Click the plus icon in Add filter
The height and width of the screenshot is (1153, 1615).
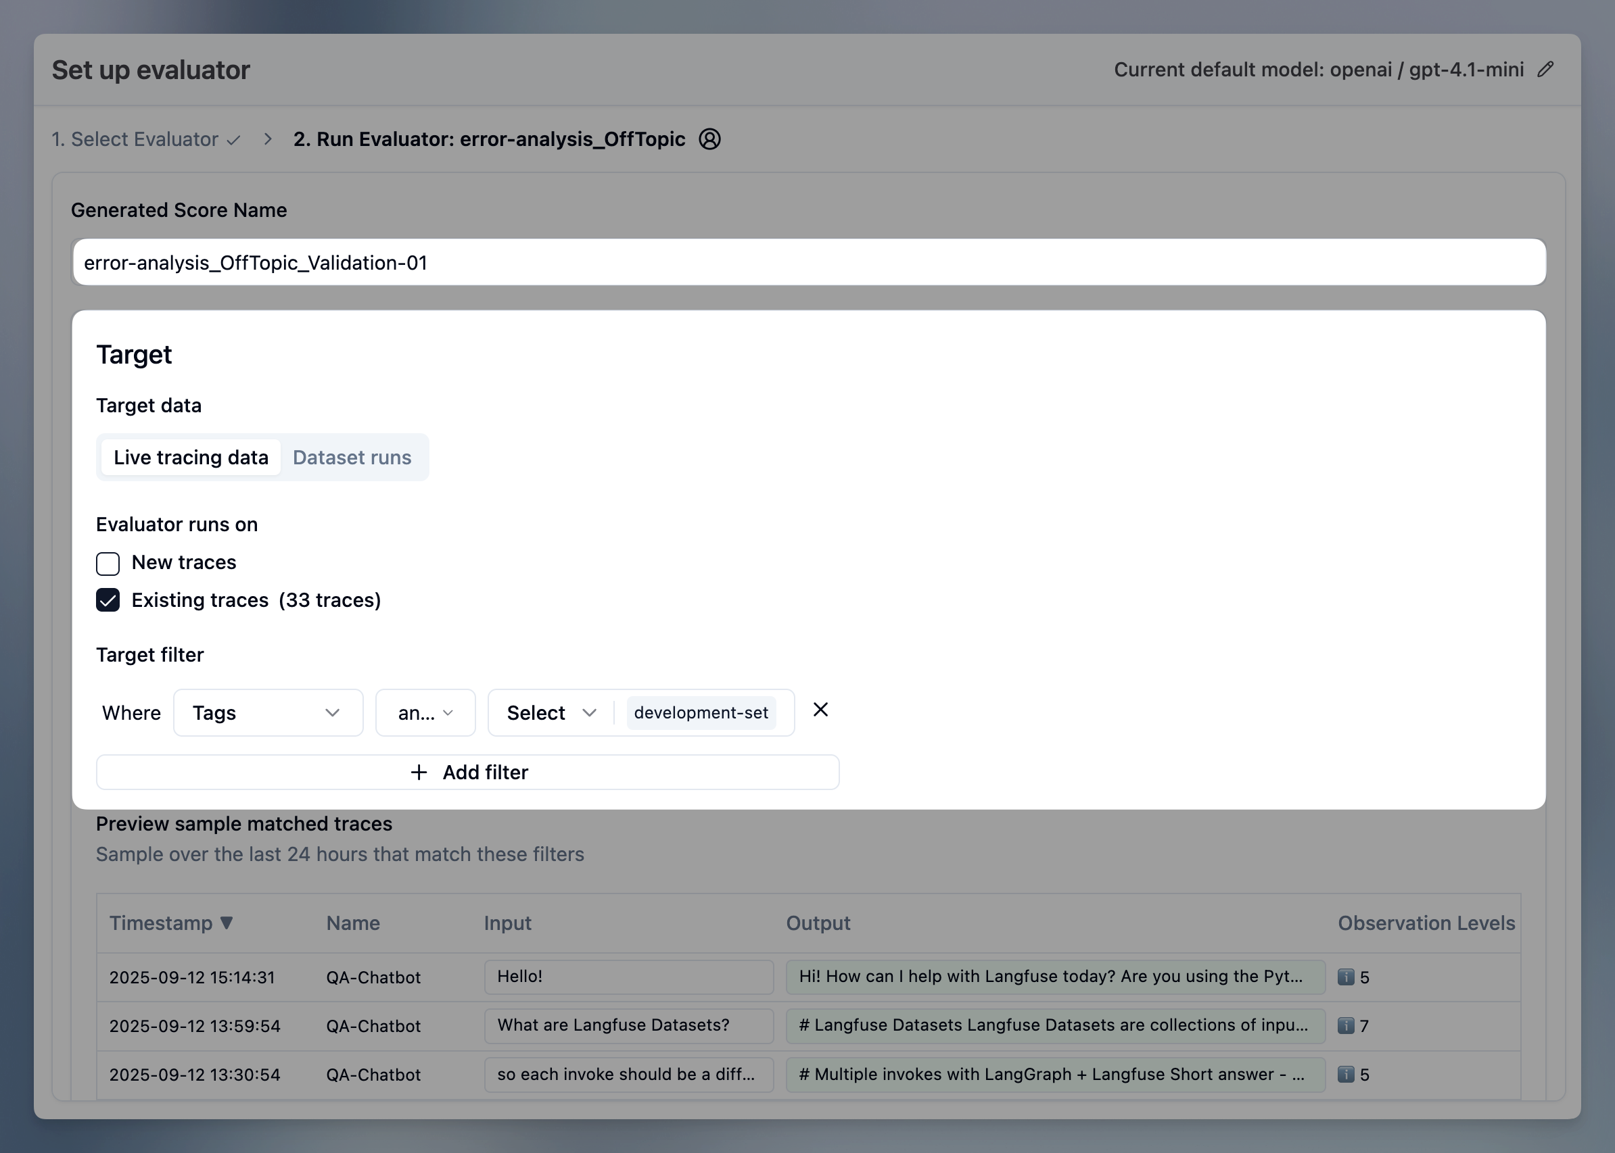[419, 772]
